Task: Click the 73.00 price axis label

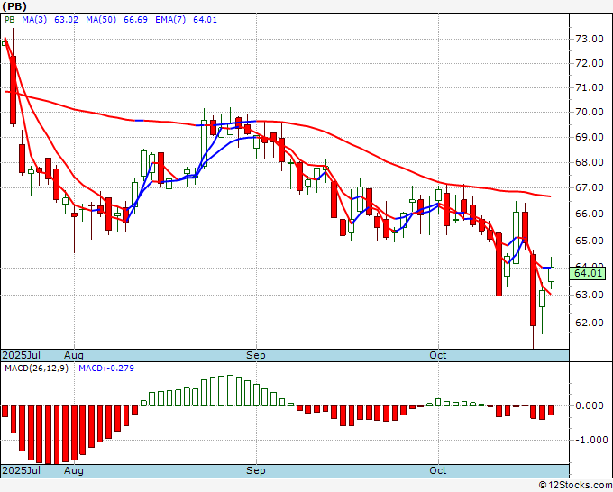Action: (x=590, y=39)
